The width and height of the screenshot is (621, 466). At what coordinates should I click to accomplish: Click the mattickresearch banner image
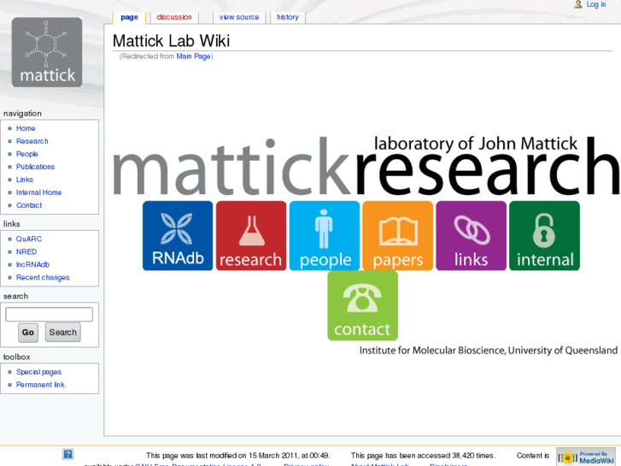(366, 166)
